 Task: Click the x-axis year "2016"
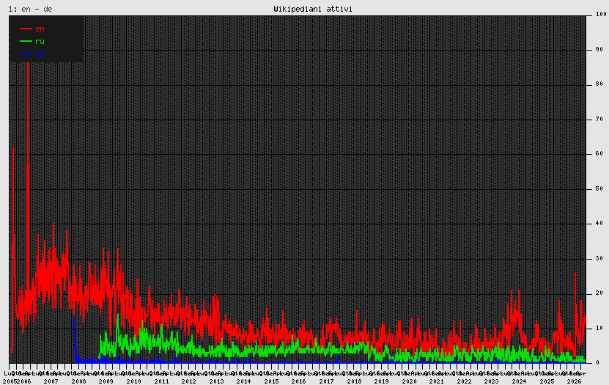click(299, 381)
